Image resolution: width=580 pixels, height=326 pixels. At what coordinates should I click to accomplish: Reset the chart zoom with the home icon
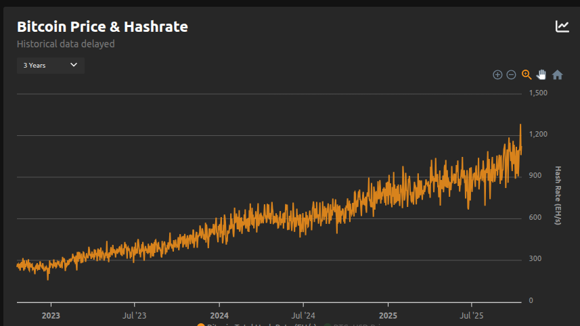point(557,74)
